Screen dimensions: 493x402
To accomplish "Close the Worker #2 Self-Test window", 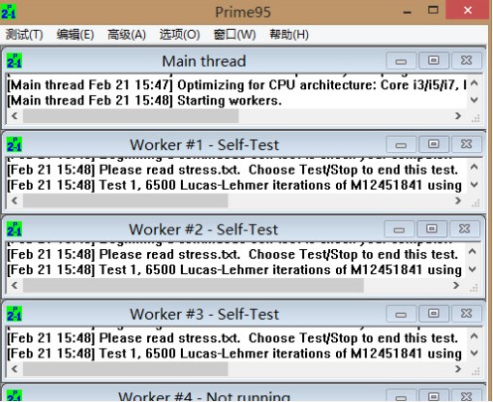I will tap(464, 229).
